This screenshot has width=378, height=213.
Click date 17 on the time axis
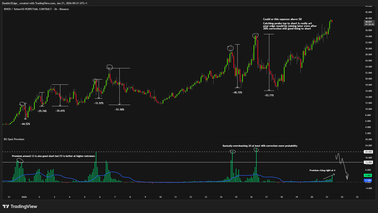tap(266, 197)
